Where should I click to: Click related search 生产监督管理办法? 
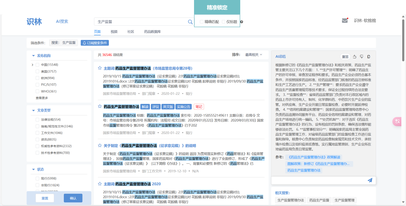(291, 200)
